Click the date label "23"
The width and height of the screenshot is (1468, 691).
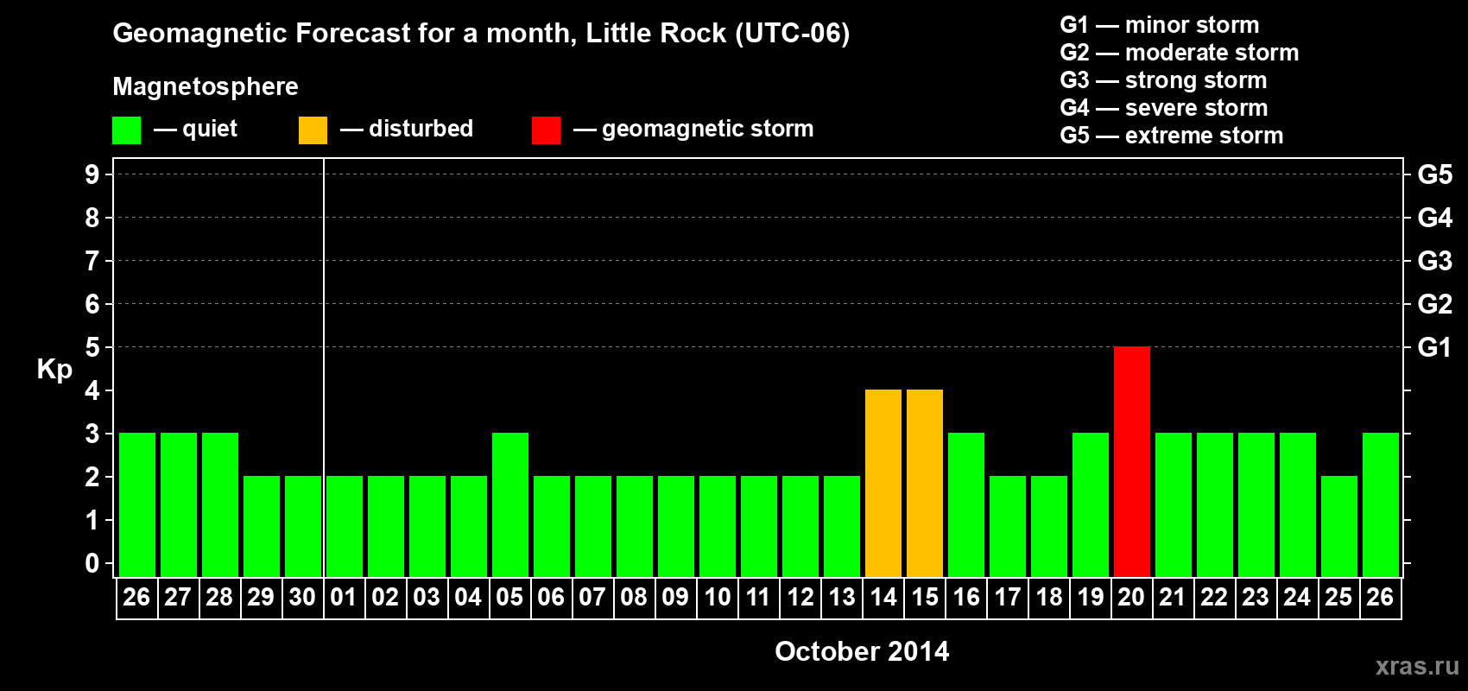(1256, 598)
